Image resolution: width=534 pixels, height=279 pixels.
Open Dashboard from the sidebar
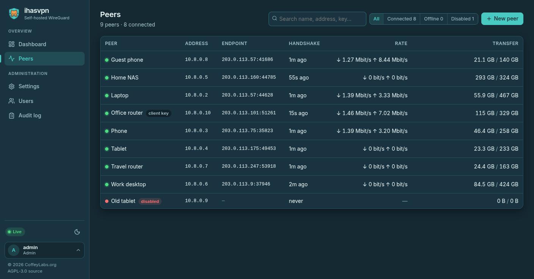click(44, 44)
